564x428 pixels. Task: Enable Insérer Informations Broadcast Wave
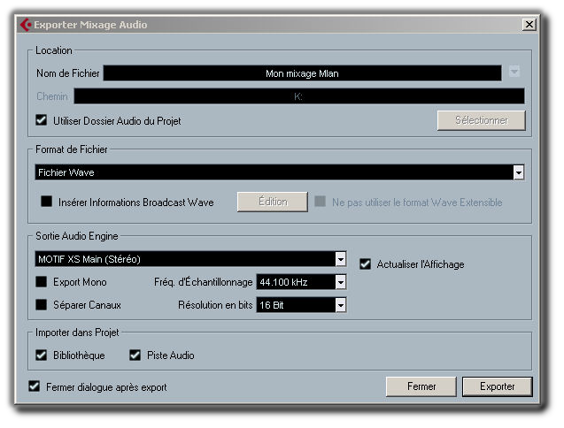47,202
